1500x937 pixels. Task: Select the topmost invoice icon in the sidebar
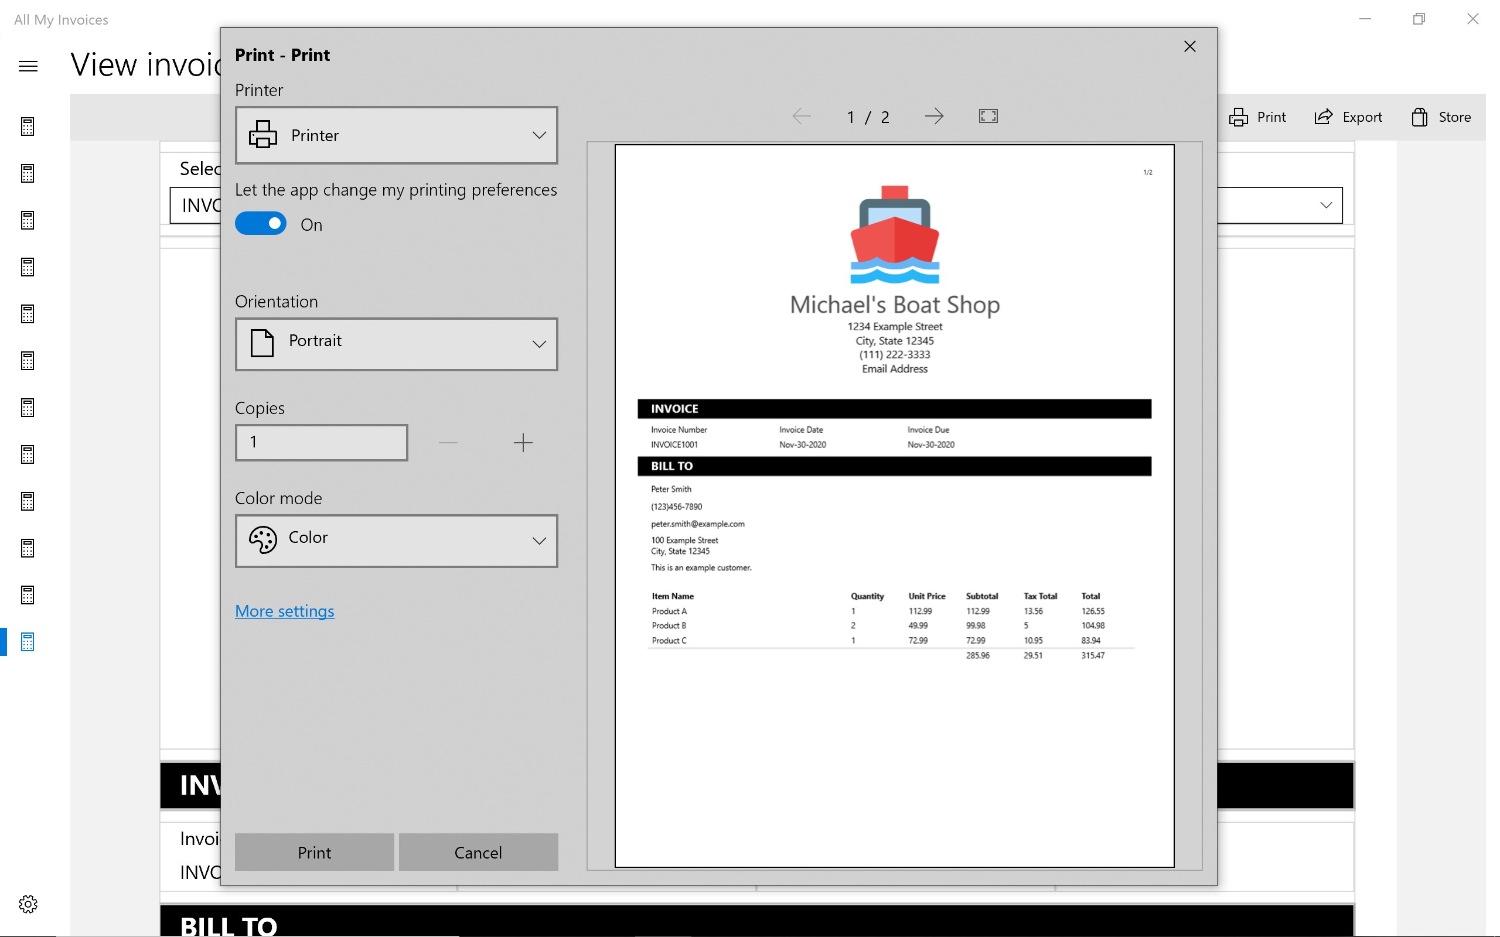tap(28, 126)
